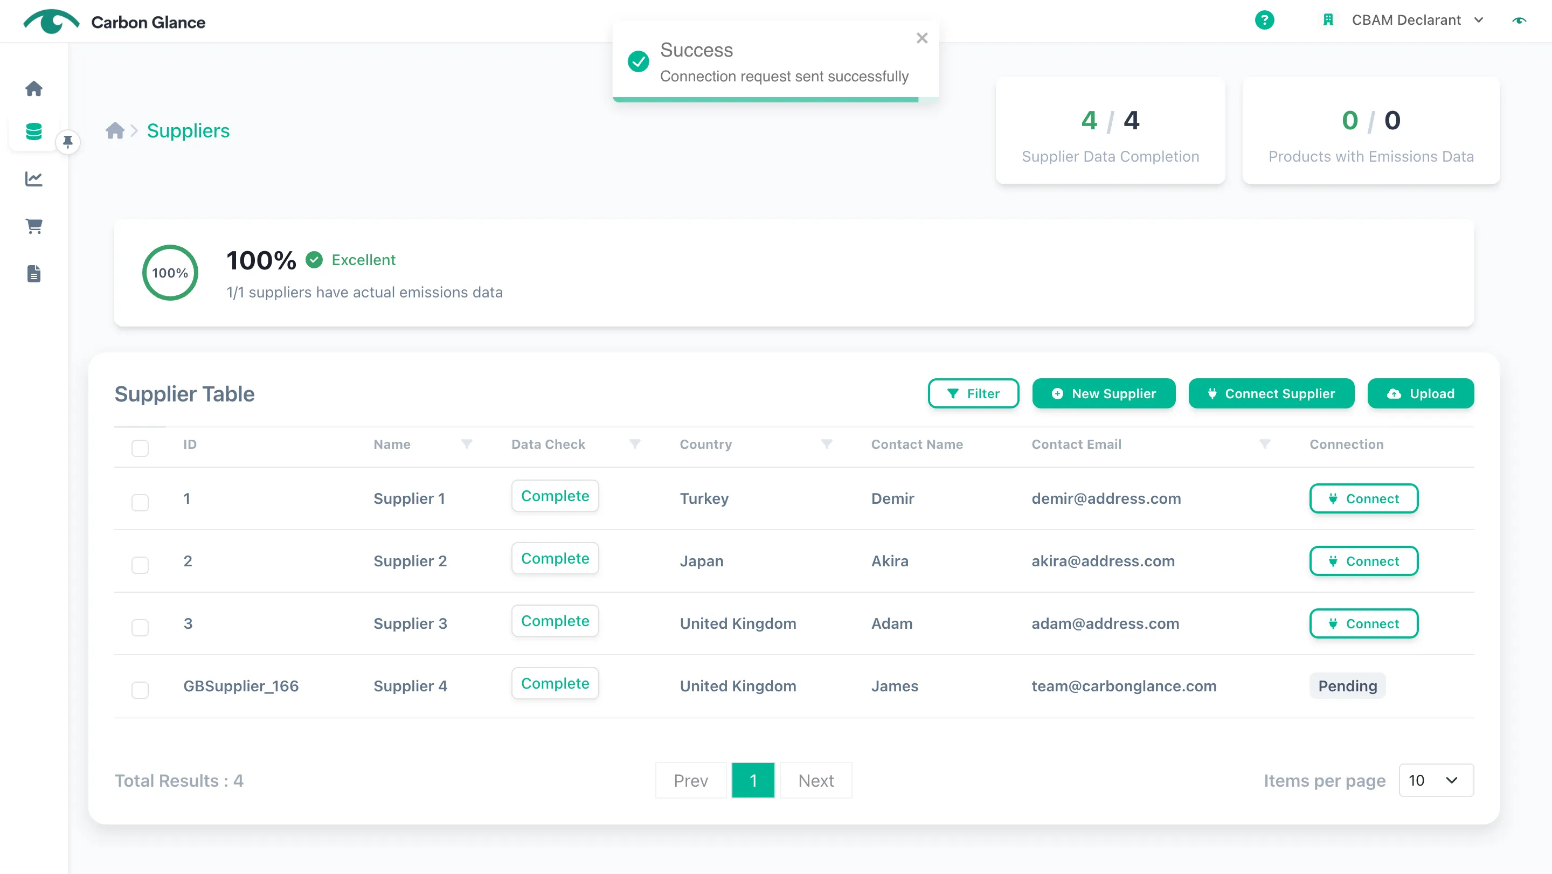Open the analytics chart sidebar icon
The height and width of the screenshot is (874, 1552).
coord(34,179)
